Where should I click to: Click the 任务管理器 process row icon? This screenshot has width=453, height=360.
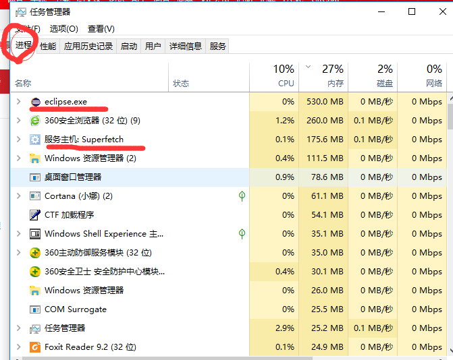(35, 328)
